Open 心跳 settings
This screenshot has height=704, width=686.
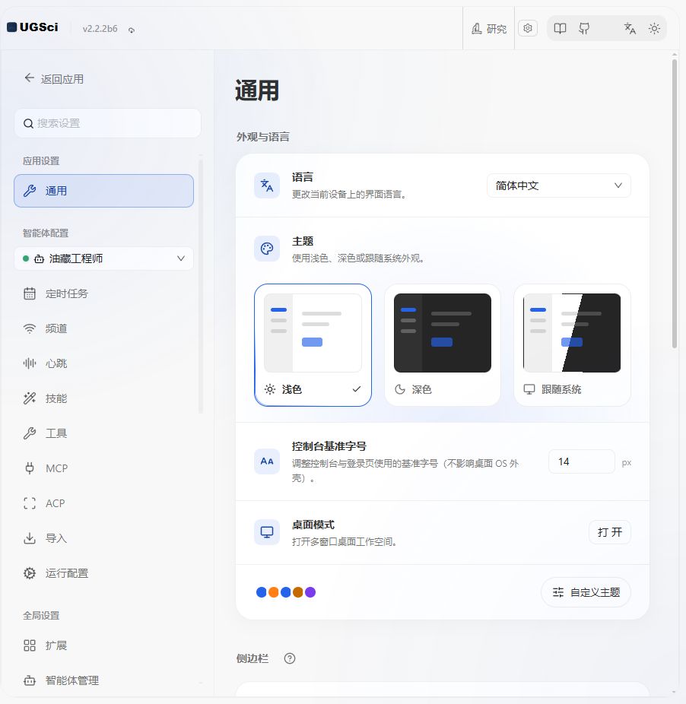pos(103,363)
